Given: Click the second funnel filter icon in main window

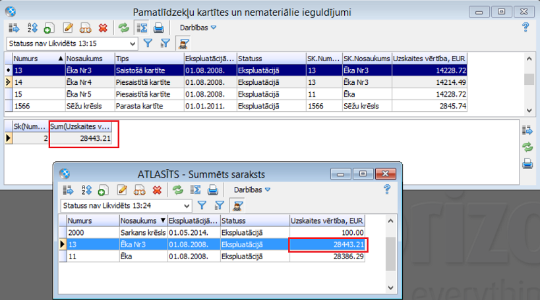Looking at the screenshot, I should (x=165, y=43).
